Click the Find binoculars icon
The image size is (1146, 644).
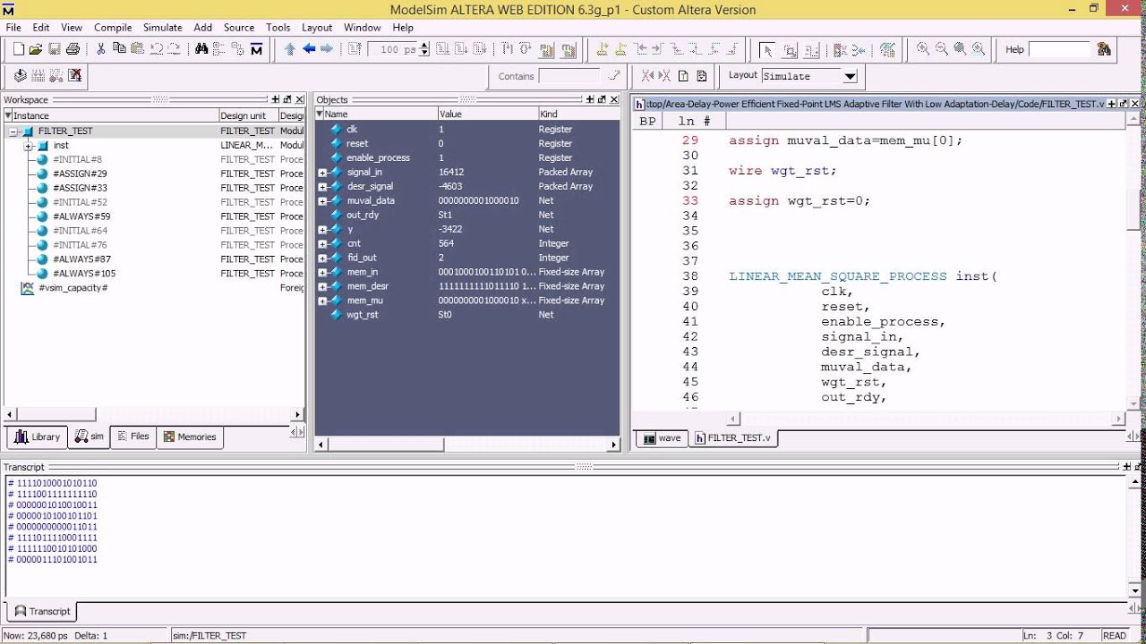pyautogui.click(x=201, y=49)
